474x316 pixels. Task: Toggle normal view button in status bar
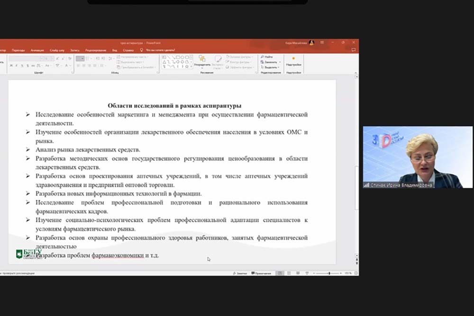pyautogui.click(x=279, y=273)
